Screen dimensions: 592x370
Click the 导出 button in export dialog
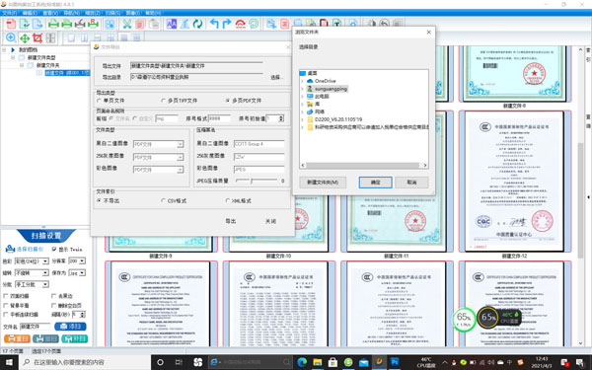pyautogui.click(x=230, y=221)
